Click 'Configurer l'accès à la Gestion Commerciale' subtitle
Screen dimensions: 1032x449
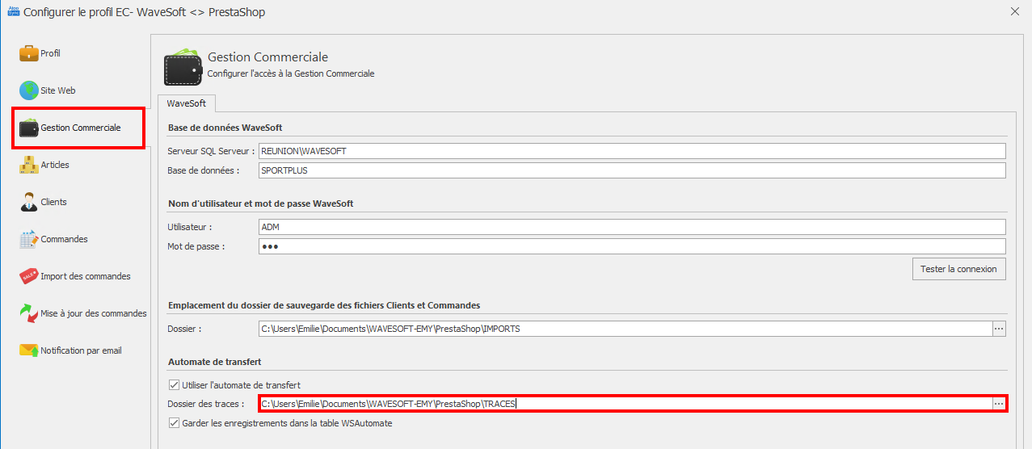point(291,73)
